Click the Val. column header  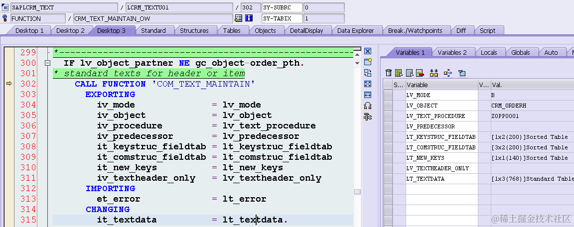tap(532, 85)
